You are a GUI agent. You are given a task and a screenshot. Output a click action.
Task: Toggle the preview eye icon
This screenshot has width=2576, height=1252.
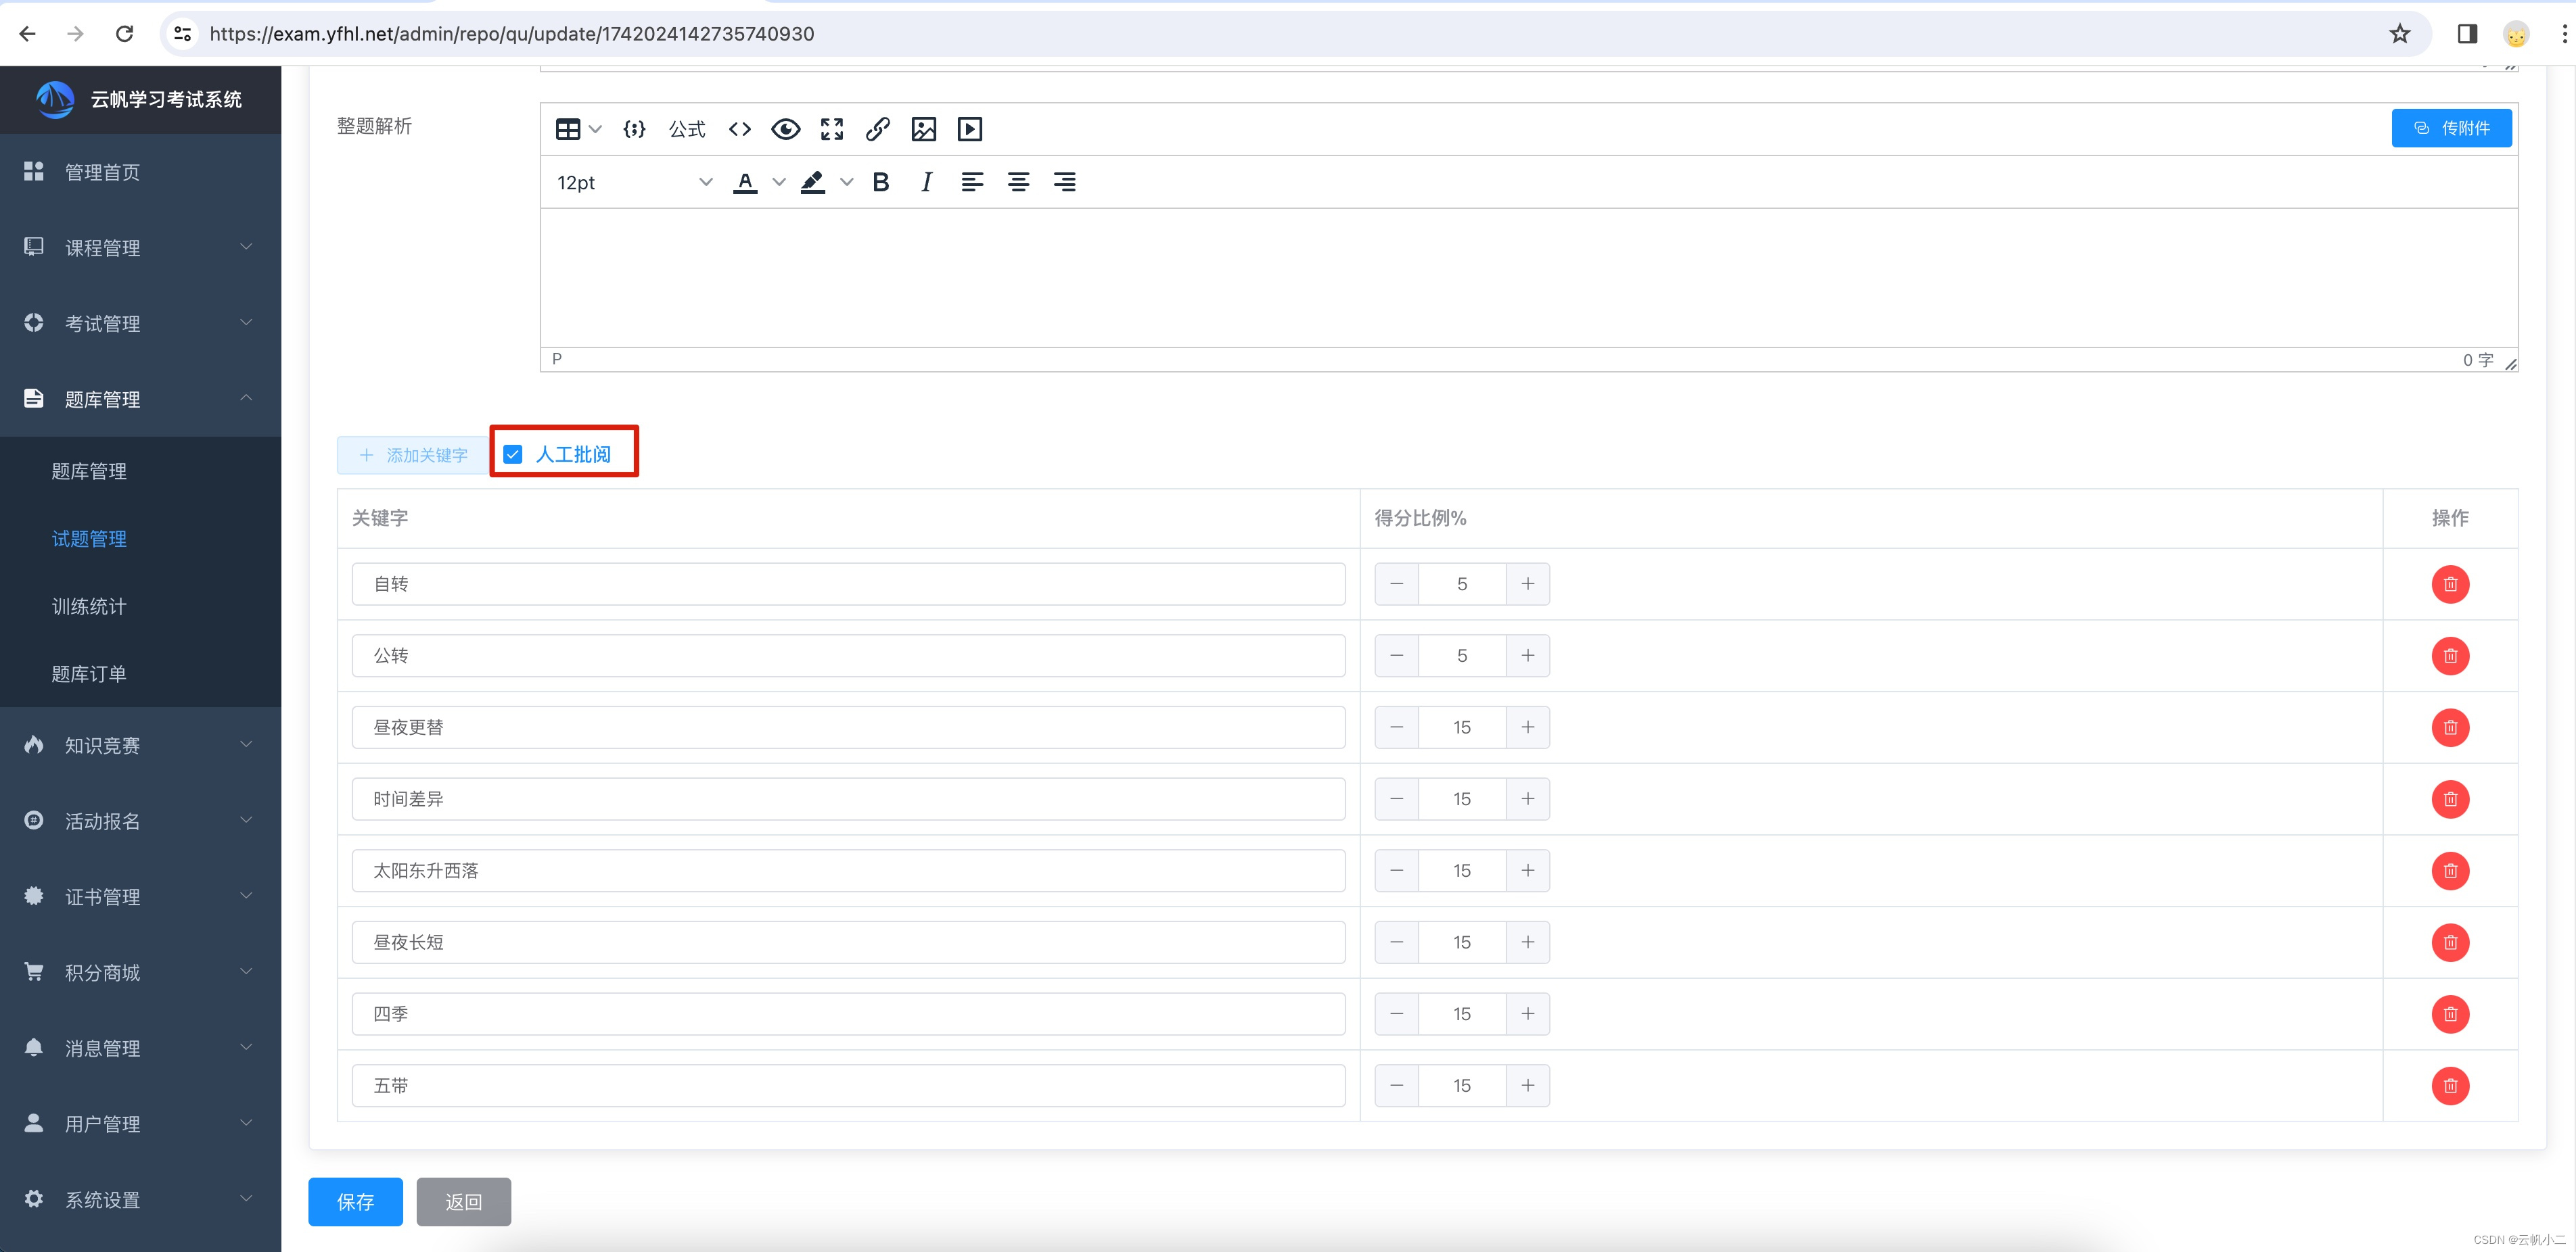point(785,129)
